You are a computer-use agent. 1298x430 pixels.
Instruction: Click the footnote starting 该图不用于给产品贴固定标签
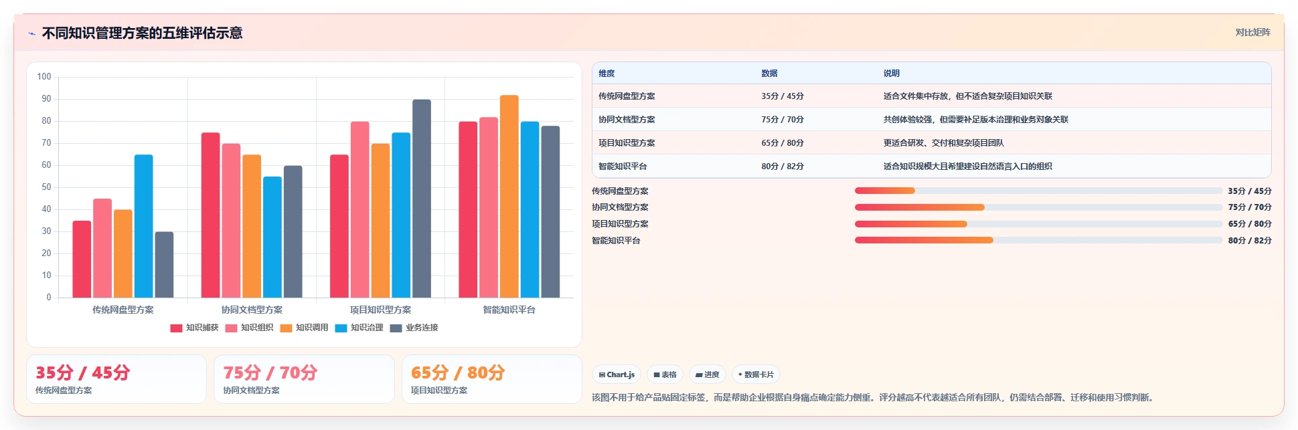click(x=874, y=398)
